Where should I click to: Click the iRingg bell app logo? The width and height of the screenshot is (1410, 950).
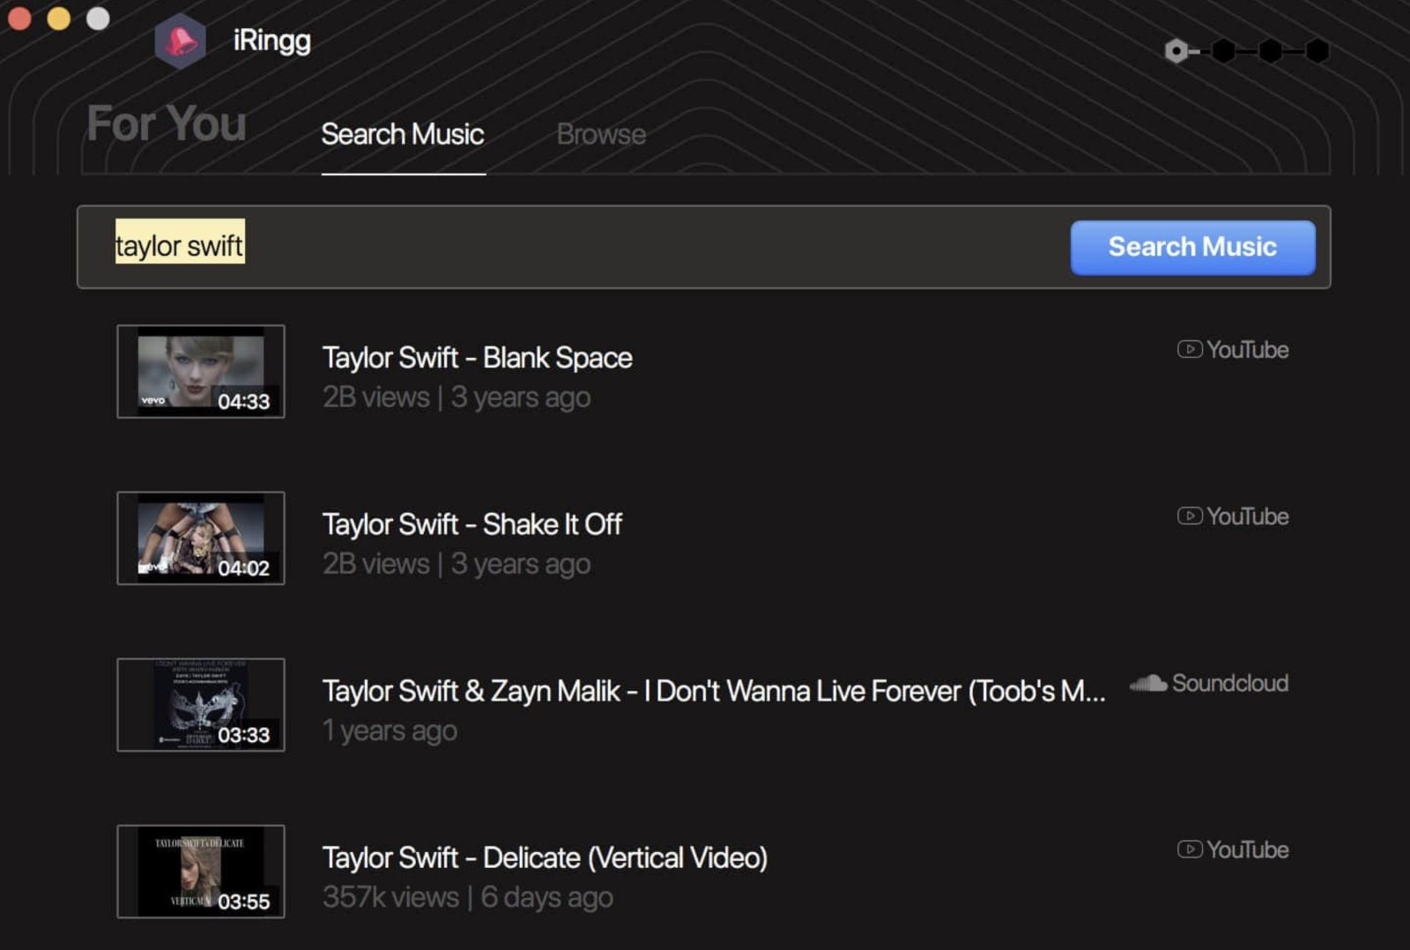(180, 41)
